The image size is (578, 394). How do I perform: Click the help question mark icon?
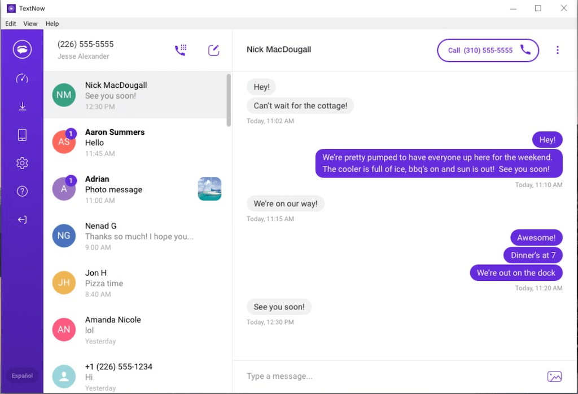click(x=22, y=191)
